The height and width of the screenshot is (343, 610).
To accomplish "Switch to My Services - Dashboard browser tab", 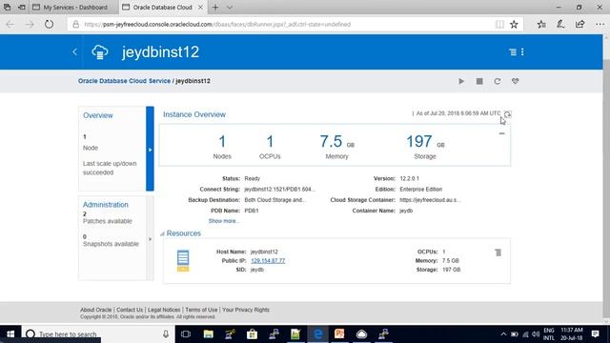I will tap(75, 7).
